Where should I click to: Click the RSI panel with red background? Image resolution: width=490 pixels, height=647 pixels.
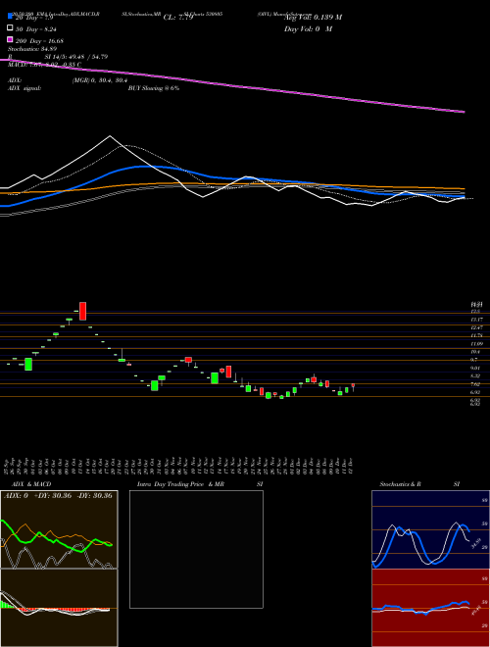coord(430,608)
